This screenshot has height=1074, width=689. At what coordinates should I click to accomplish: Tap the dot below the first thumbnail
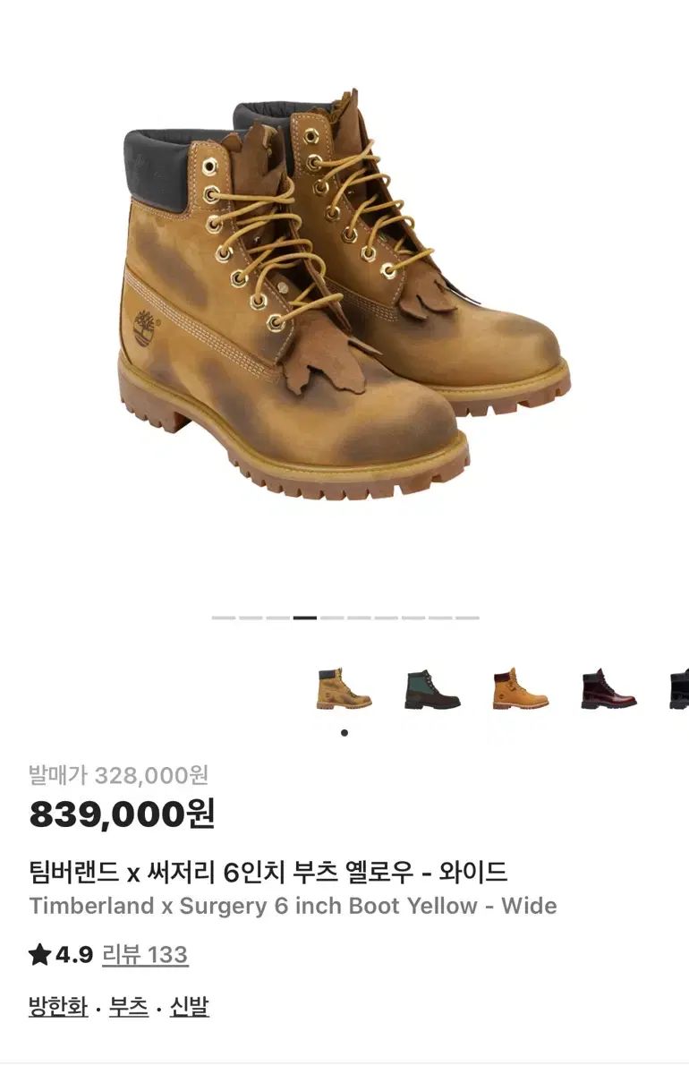click(344, 733)
